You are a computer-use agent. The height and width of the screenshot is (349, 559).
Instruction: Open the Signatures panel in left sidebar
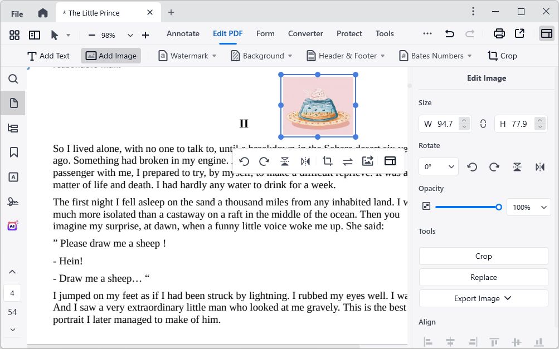point(13,201)
